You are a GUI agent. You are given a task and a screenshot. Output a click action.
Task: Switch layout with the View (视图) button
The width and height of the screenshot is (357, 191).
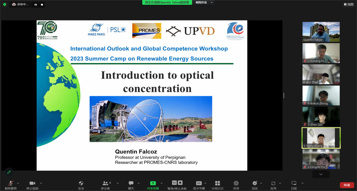pyautogui.click(x=348, y=4)
